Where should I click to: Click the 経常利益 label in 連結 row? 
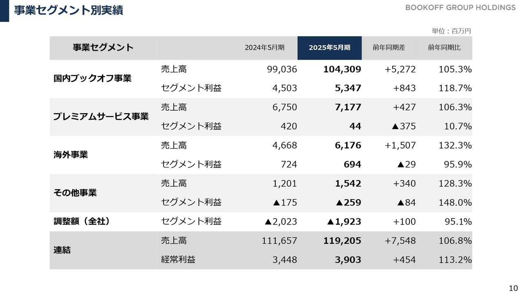click(178, 260)
